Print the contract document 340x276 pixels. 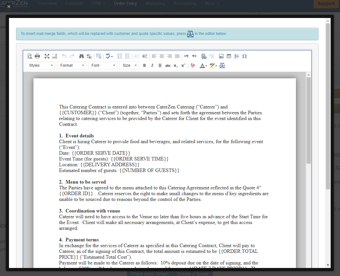tap(37, 56)
